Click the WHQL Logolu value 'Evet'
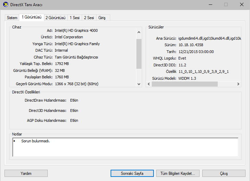This screenshot has width=250, height=181. [182, 58]
